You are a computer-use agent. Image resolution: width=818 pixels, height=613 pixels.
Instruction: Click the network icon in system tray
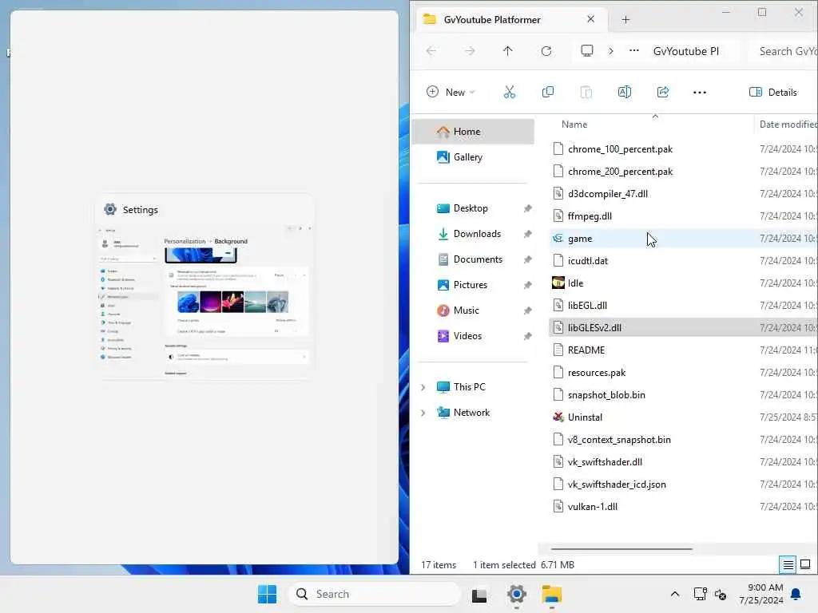tap(700, 594)
